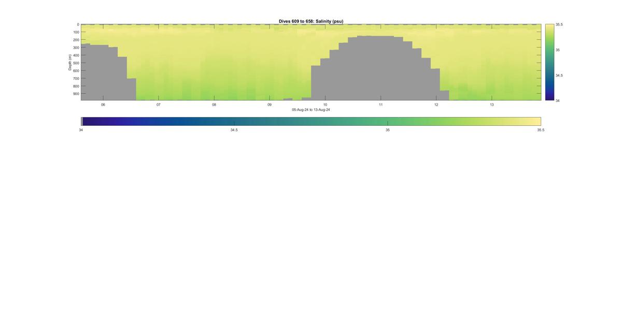Click the "800" depth tick label
This screenshot has height=322, width=622.
[x=76, y=86]
